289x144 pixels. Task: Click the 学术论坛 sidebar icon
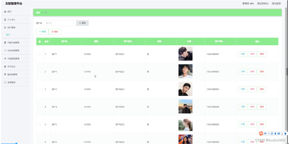(5, 67)
